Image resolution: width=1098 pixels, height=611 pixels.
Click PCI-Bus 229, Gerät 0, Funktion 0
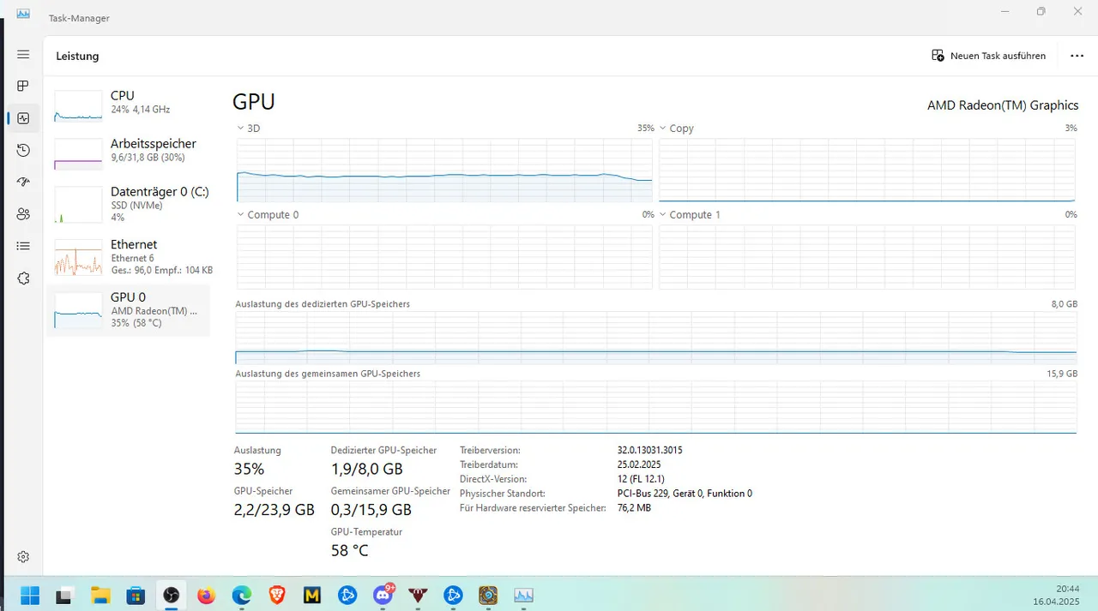[685, 494]
